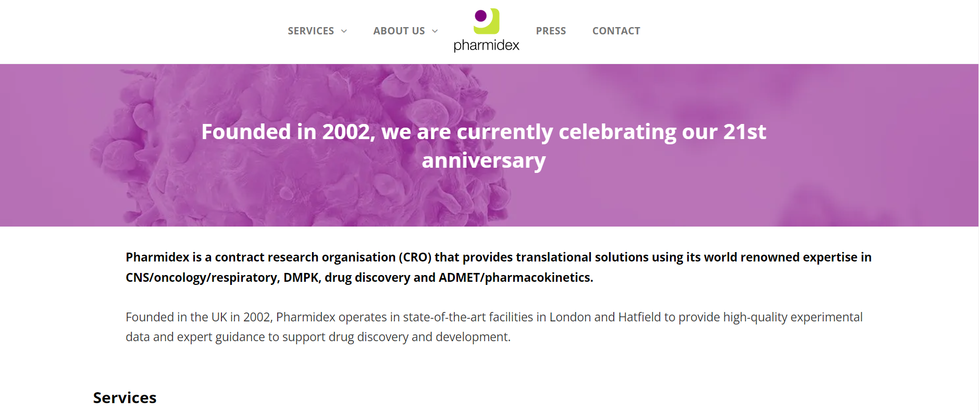This screenshot has width=979, height=412.
Task: Expand the Services menu chevron
Action: pos(344,31)
